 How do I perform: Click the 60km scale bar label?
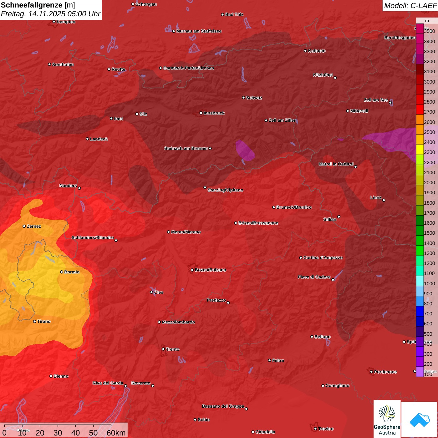pyautogui.click(x=116, y=433)
